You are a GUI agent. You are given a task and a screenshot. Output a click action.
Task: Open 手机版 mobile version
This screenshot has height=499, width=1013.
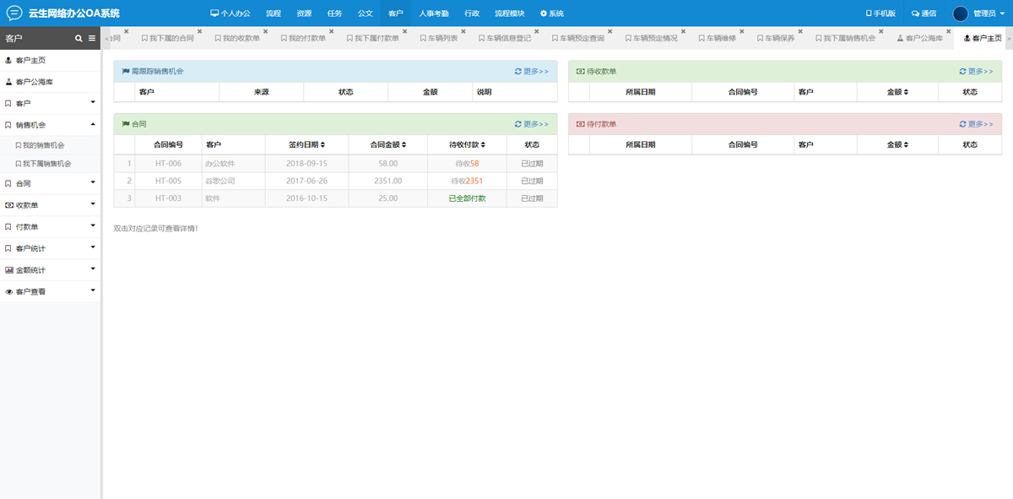click(880, 14)
